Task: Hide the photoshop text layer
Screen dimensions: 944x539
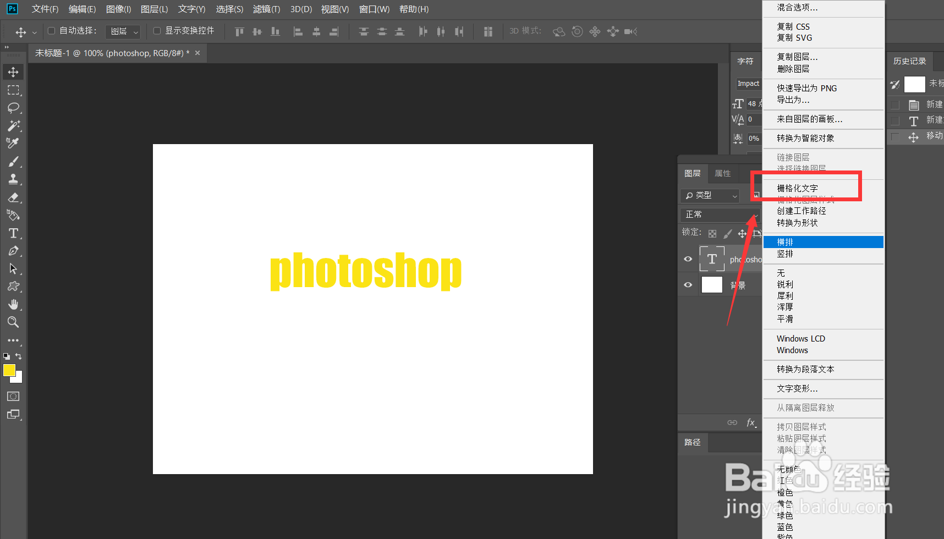Action: pos(688,259)
